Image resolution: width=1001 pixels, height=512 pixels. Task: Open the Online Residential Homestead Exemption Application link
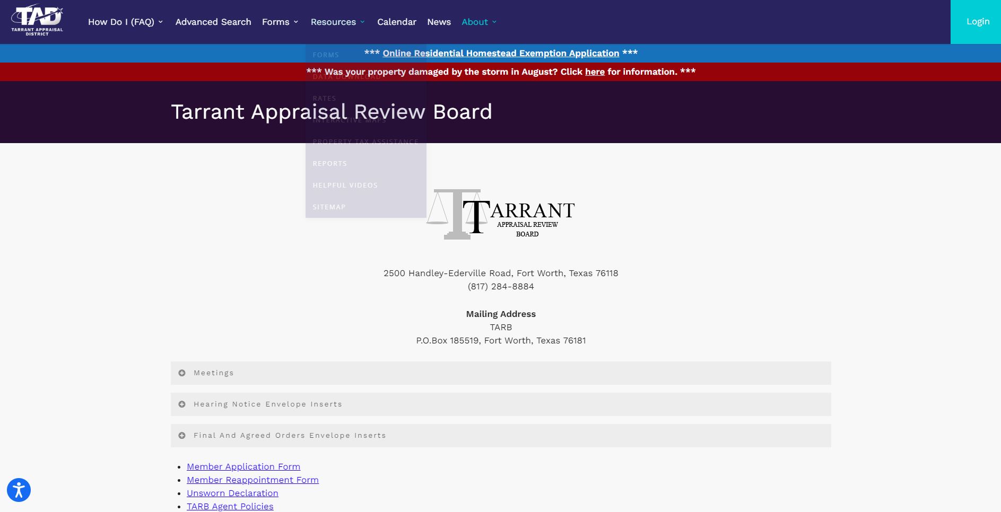point(500,53)
